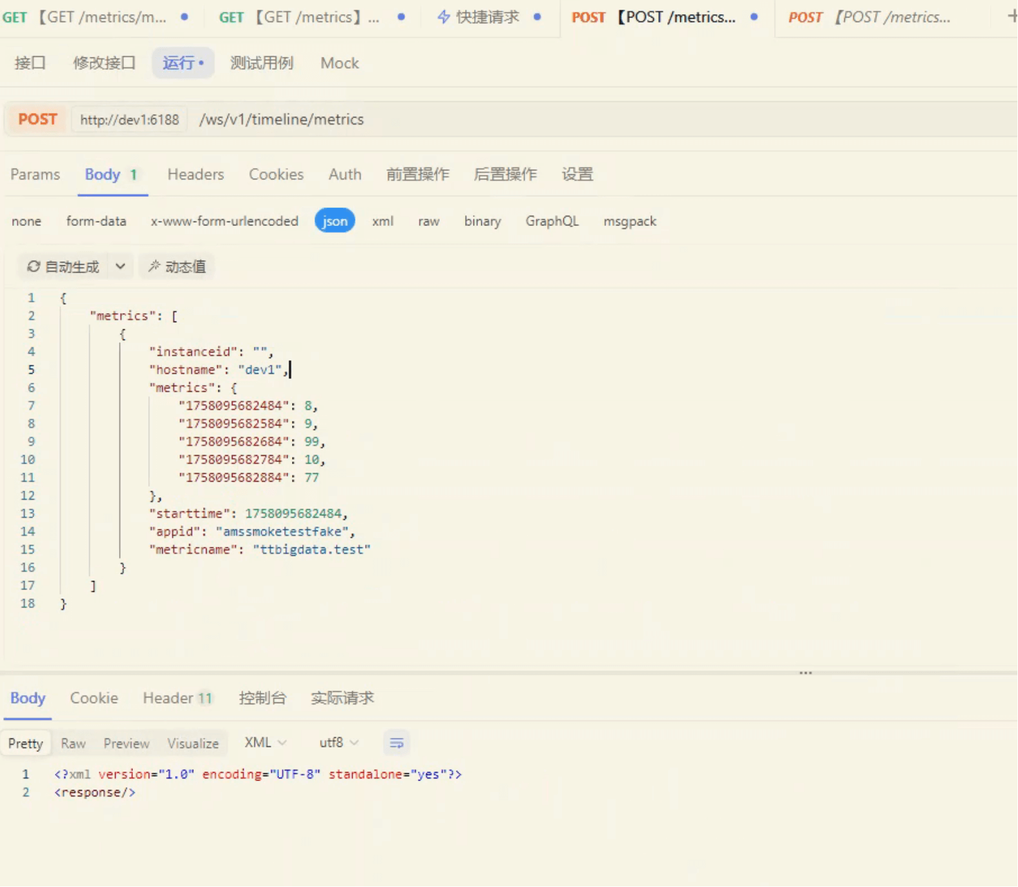Open the Auth tab
The height and width of the screenshot is (887, 1018).
click(x=345, y=174)
